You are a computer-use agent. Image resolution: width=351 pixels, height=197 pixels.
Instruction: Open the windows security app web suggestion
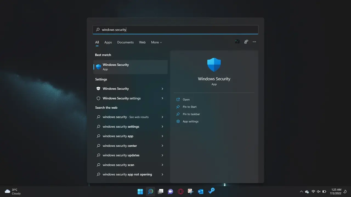click(x=131, y=136)
